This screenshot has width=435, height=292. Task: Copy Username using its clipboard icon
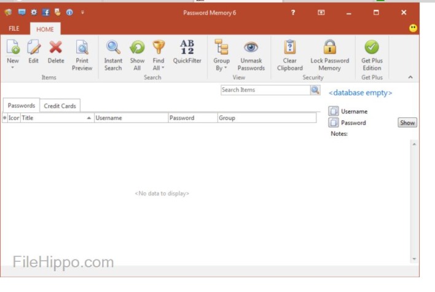334,111
